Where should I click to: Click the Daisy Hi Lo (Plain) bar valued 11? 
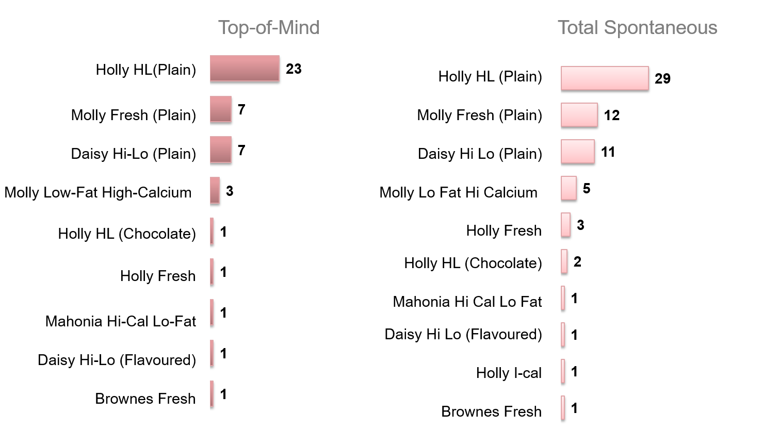coord(578,152)
